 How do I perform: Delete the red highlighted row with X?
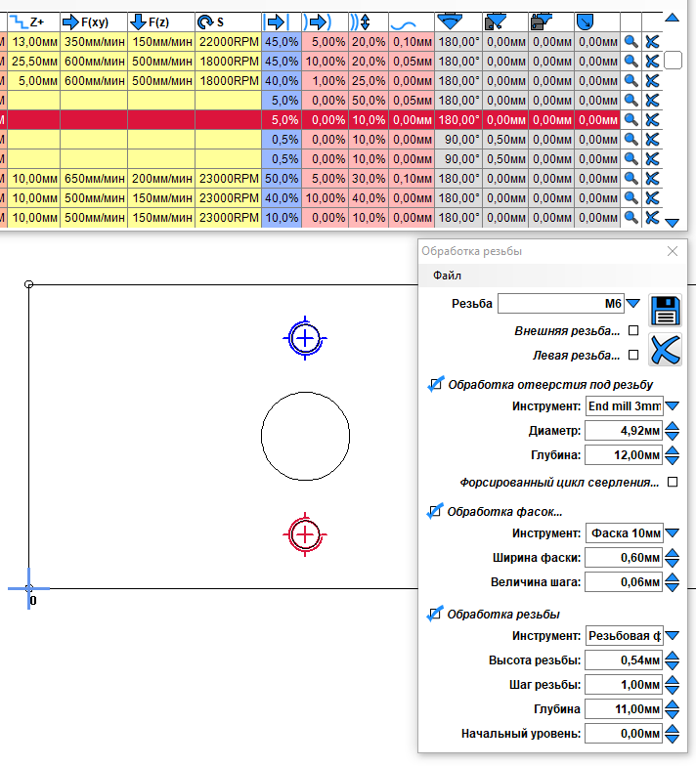tap(652, 119)
